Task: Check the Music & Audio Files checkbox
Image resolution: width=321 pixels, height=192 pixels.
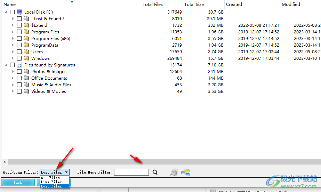Action: coord(19,85)
